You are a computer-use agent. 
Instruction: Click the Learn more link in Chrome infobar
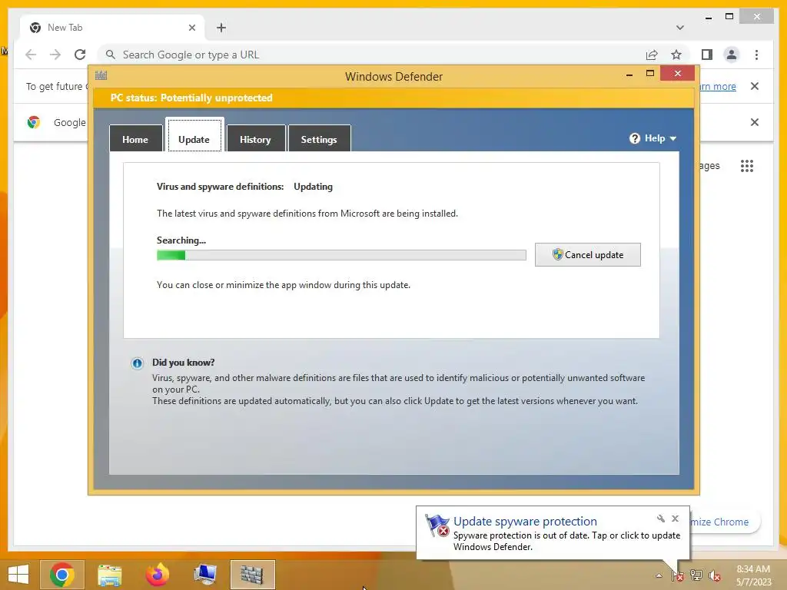[718, 86]
